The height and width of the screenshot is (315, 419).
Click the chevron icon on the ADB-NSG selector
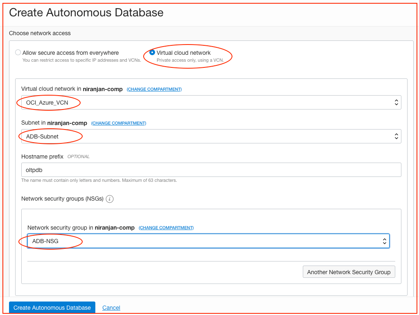385,241
